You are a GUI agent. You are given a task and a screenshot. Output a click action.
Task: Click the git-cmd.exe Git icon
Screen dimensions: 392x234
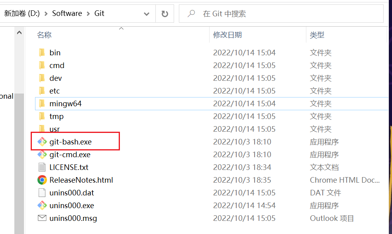[x=42, y=154]
